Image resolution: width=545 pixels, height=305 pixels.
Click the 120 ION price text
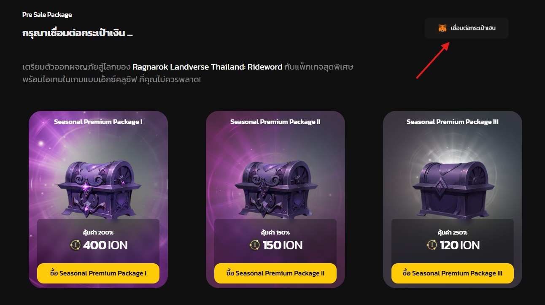[x=460, y=245]
